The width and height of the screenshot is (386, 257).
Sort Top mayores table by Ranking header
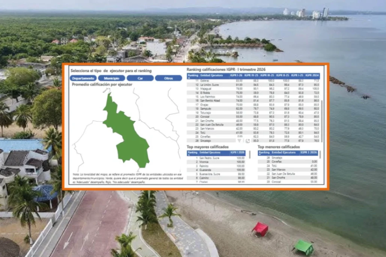[193, 153]
